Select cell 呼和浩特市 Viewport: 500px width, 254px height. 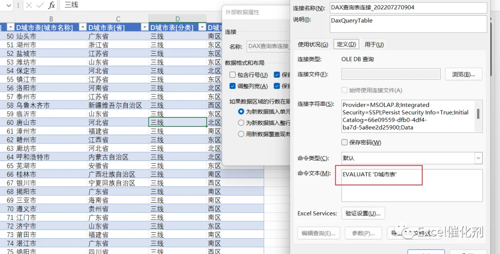(x=51, y=157)
